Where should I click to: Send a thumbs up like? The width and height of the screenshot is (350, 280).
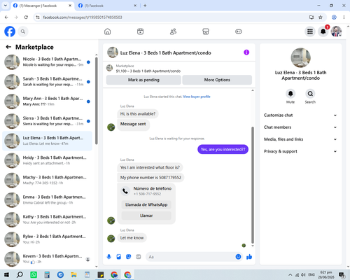(249, 257)
